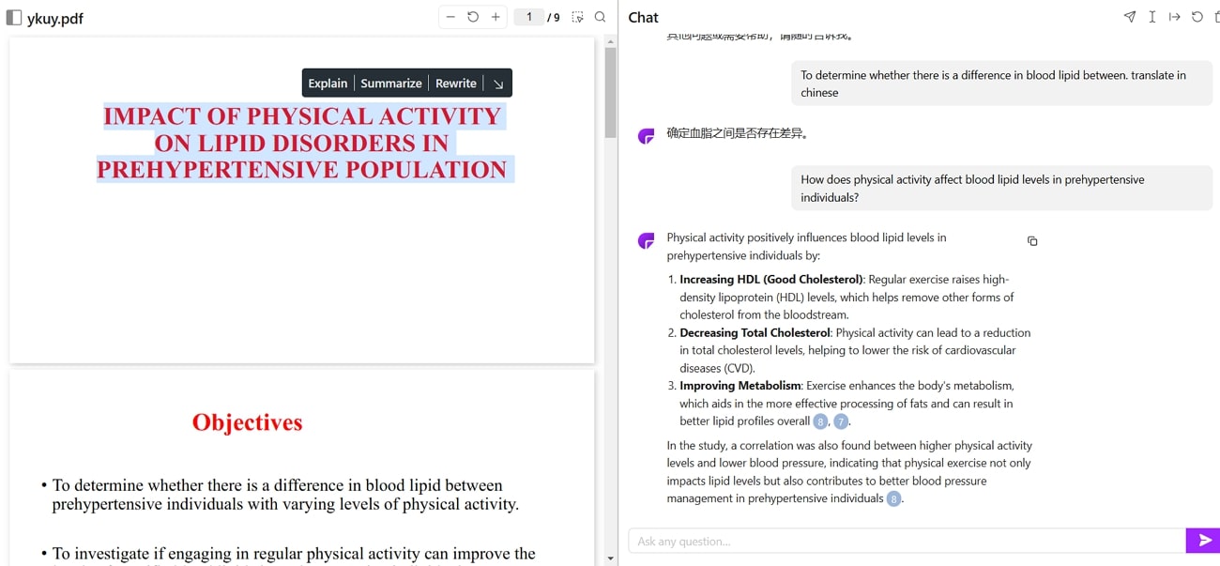The height and width of the screenshot is (566, 1220).
Task: Click the export arrow icon in Chat header
Action: click(x=1174, y=17)
